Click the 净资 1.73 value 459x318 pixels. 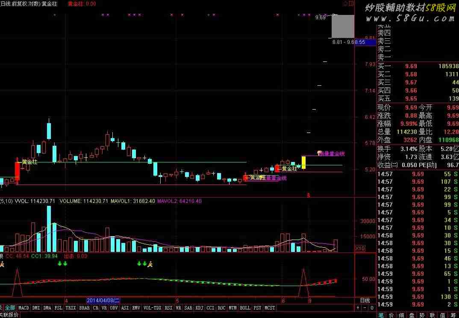tap(411, 157)
